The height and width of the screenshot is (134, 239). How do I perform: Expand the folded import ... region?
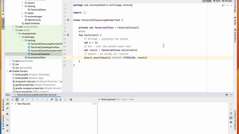coord(85,13)
